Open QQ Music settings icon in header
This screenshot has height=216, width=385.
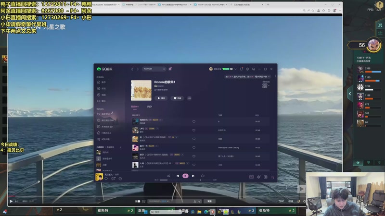(247, 69)
